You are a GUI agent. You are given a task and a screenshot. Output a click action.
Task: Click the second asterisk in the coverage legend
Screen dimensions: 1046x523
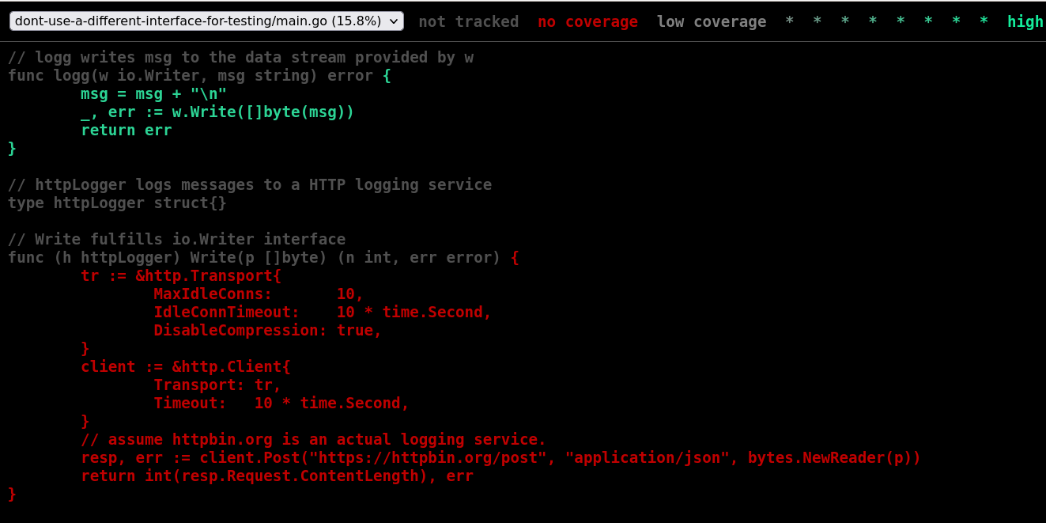click(816, 21)
